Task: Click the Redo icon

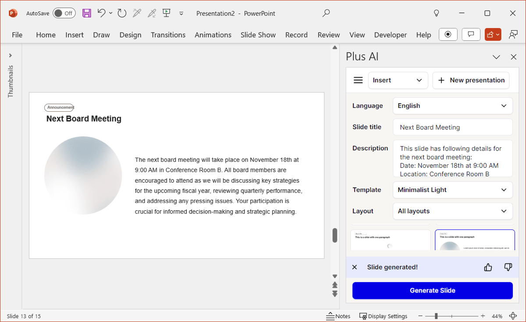Action: tap(122, 13)
